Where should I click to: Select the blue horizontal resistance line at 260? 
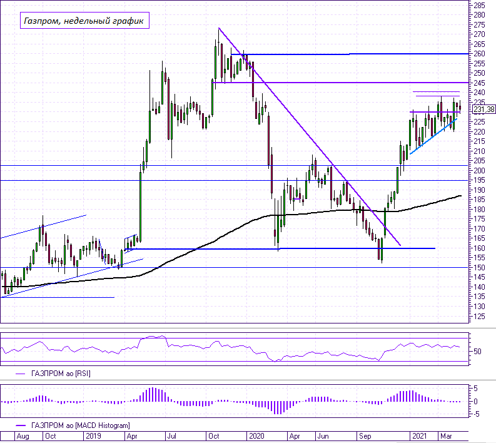tap(350, 54)
